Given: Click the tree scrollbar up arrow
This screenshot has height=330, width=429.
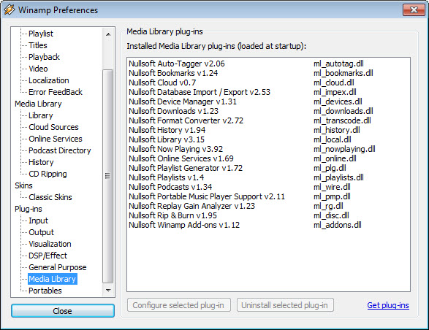Looking at the screenshot, I should [x=108, y=34].
